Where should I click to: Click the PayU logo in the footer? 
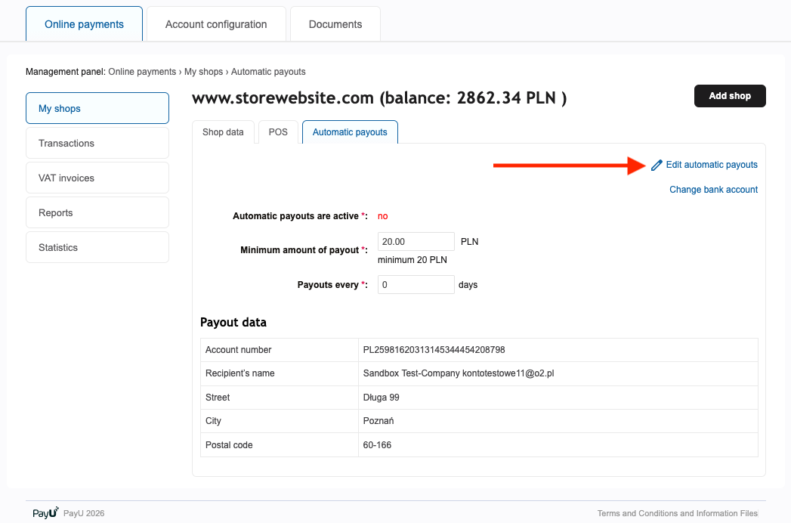coord(44,512)
